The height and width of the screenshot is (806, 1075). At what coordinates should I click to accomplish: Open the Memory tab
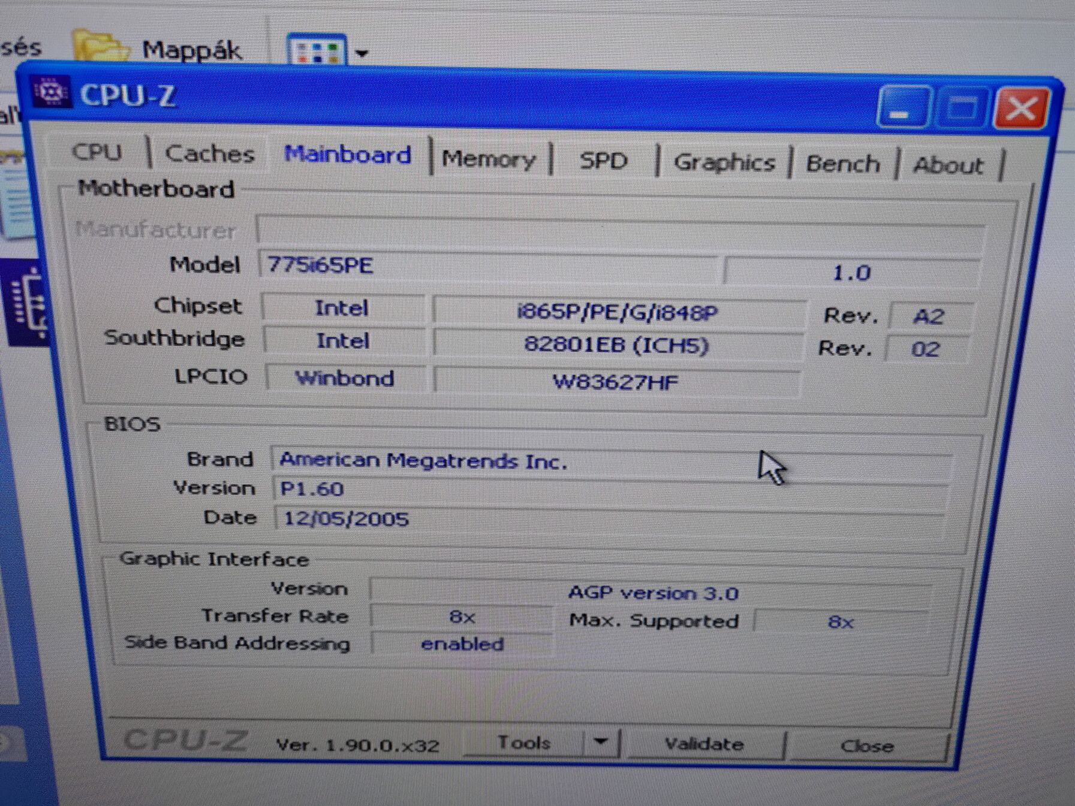[489, 159]
